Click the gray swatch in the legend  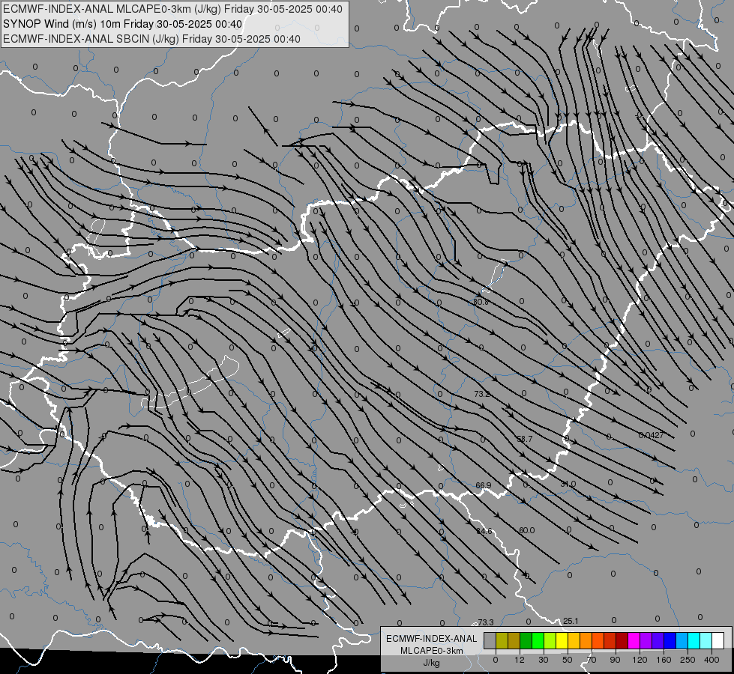(x=490, y=640)
